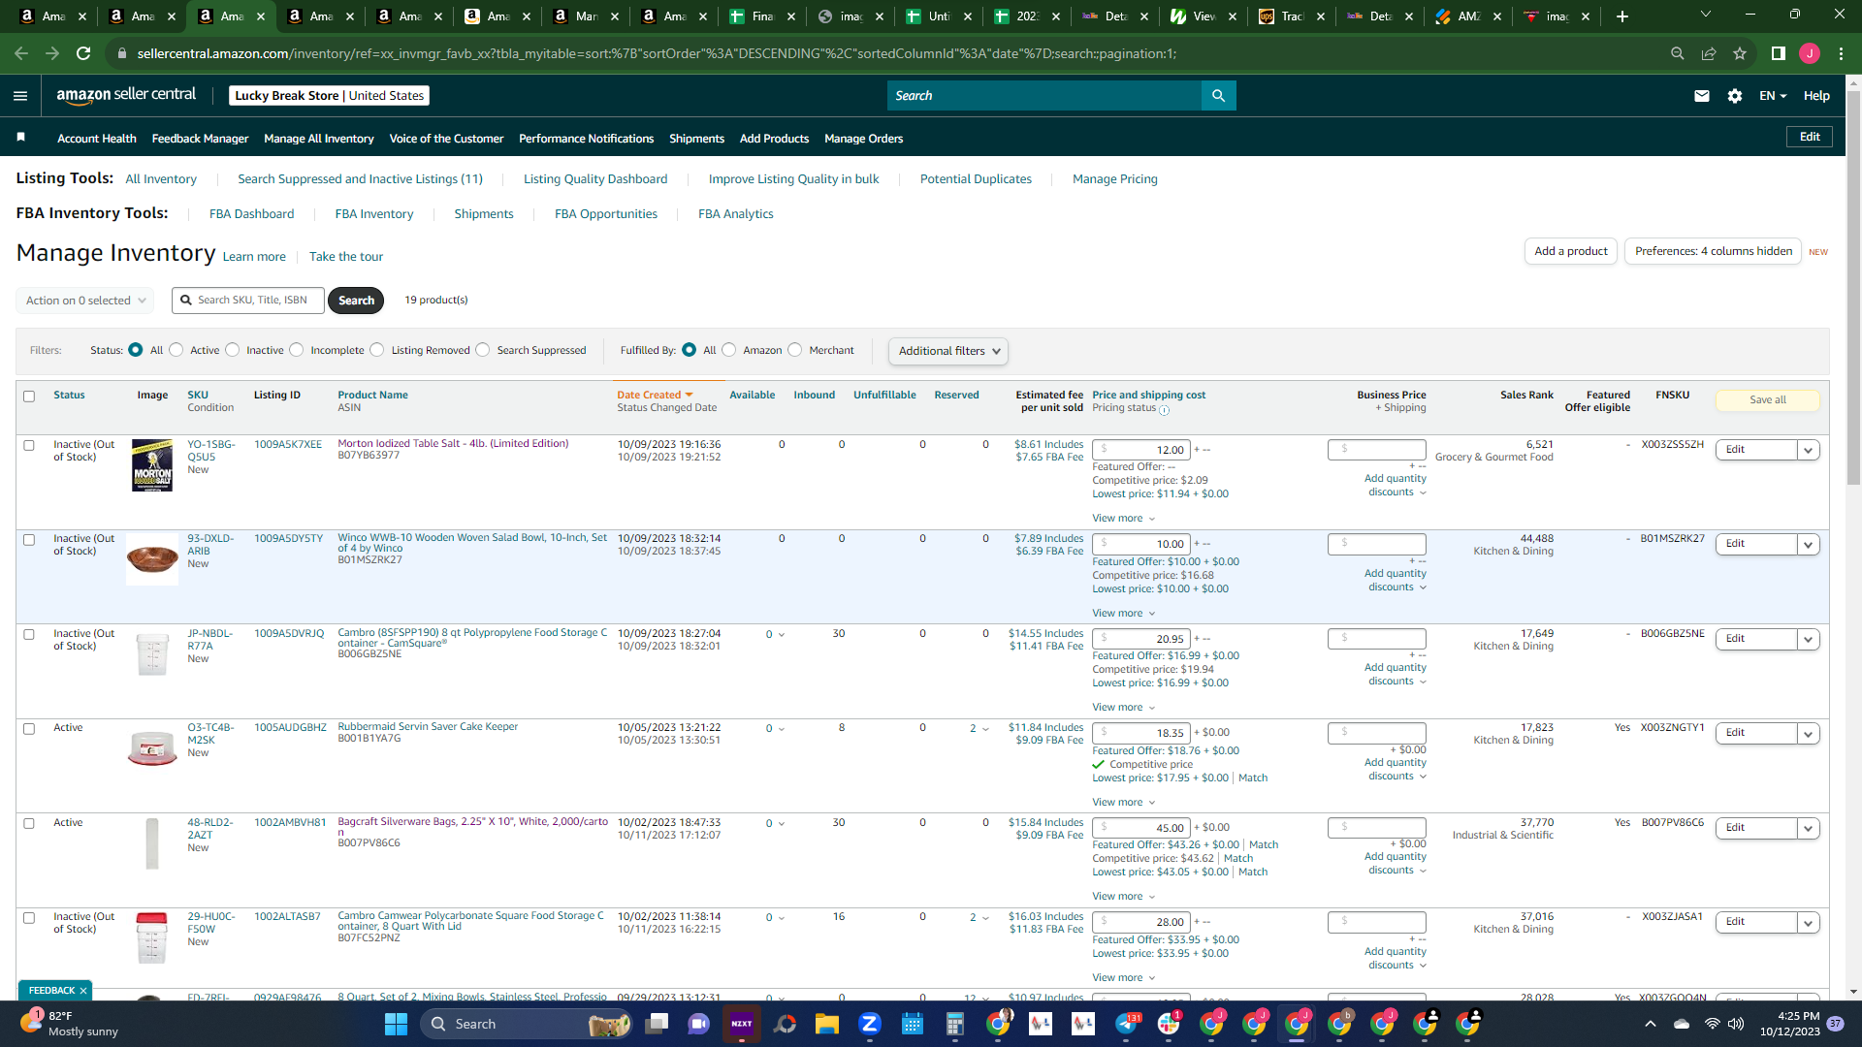1862x1047 pixels.
Task: Click the price field showing 12.00
Action: click(x=1141, y=450)
